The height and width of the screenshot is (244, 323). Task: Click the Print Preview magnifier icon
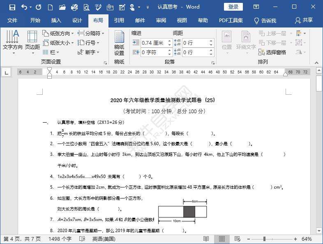(x=86, y=7)
